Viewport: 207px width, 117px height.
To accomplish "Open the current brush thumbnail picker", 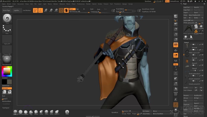I will [x=7, y=18].
